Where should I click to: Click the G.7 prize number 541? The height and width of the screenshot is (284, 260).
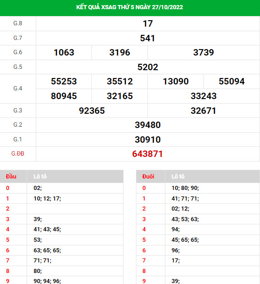tap(147, 38)
